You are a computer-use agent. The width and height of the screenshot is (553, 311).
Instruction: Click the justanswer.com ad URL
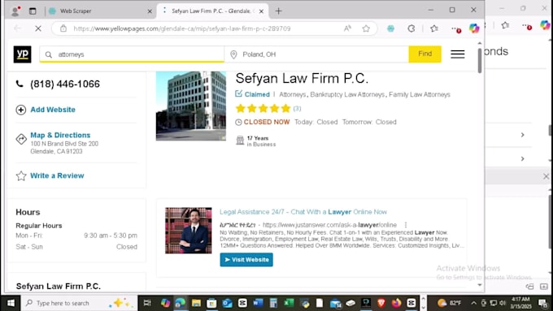click(329, 225)
